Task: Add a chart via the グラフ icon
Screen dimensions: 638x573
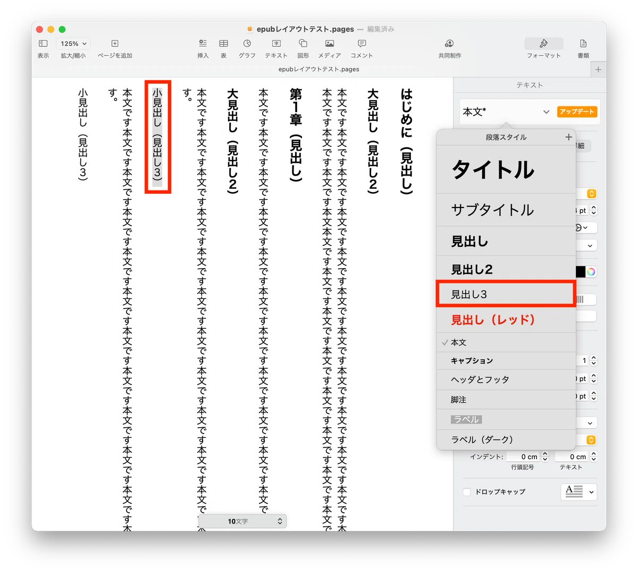Action: pyautogui.click(x=247, y=44)
